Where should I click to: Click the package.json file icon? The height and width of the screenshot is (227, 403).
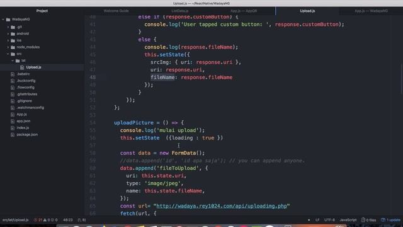(x=13, y=134)
